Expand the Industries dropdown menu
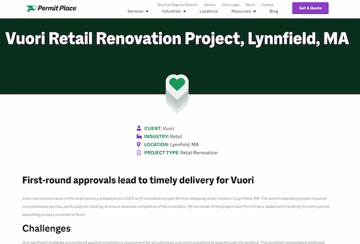360x244 pixels. (x=174, y=11)
